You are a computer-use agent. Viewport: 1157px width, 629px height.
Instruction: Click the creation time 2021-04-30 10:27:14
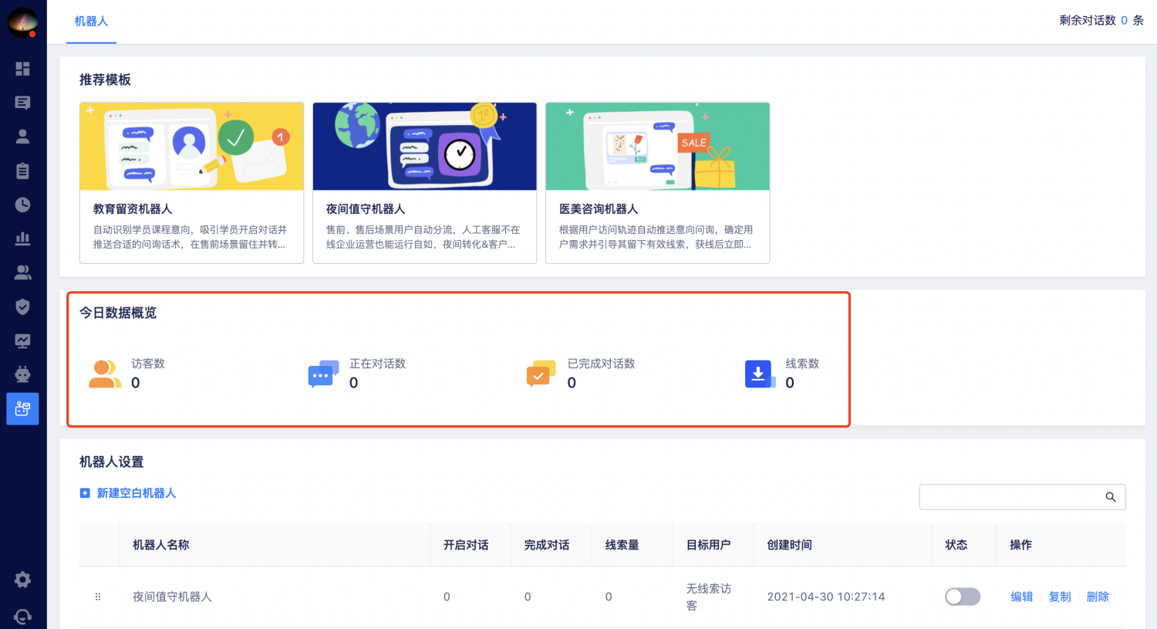[826, 597]
